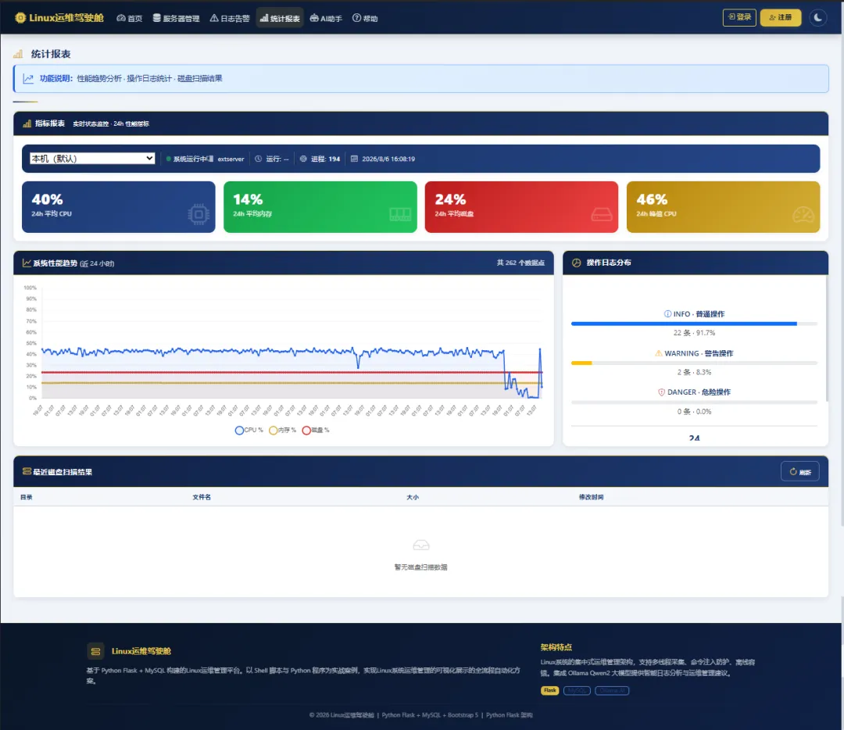844x730 pixels.
Task: Click the Ollama AI badge in footer
Action: (612, 691)
